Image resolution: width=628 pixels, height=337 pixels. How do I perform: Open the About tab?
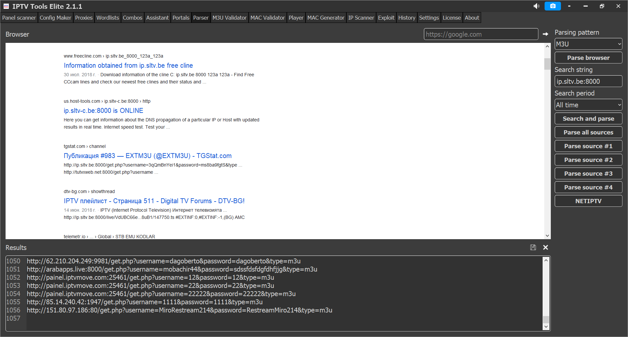coord(472,18)
